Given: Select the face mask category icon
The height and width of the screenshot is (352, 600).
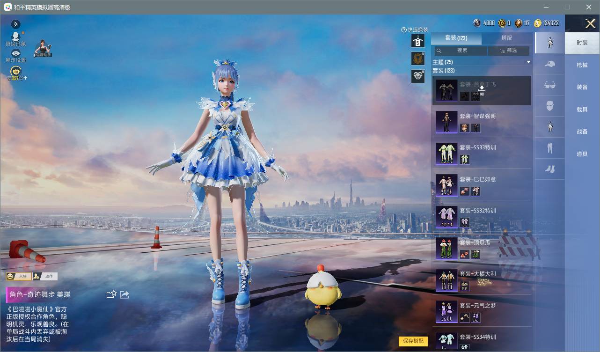Looking at the screenshot, I should click(x=550, y=106).
